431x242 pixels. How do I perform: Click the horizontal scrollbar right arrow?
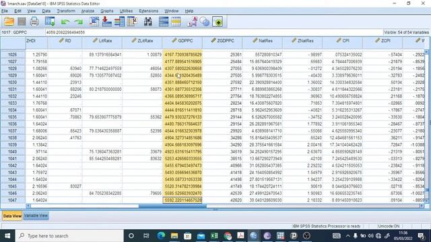point(422,206)
